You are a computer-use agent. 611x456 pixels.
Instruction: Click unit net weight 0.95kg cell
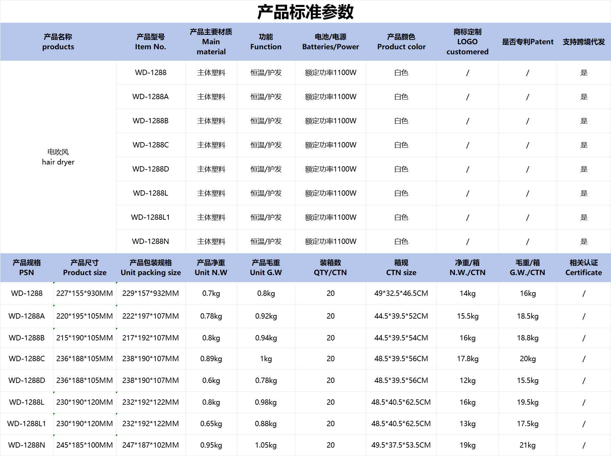pyautogui.click(x=211, y=445)
